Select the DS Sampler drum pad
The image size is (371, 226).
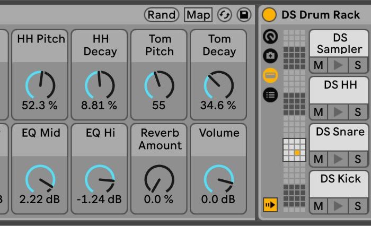pos(339,44)
